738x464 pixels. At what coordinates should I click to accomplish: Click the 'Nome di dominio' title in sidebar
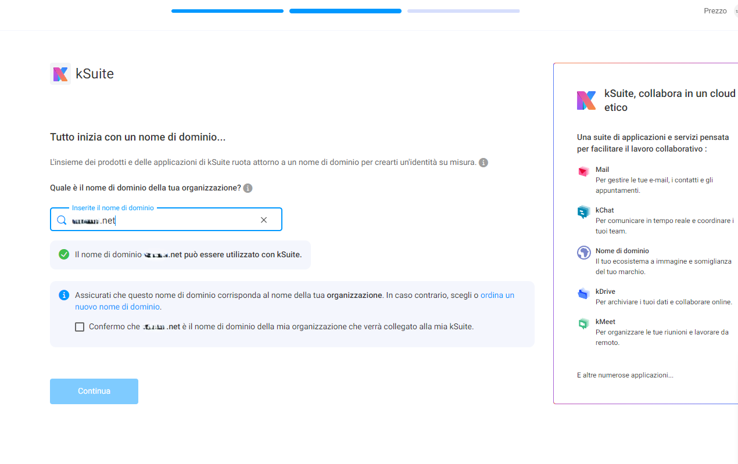point(622,251)
